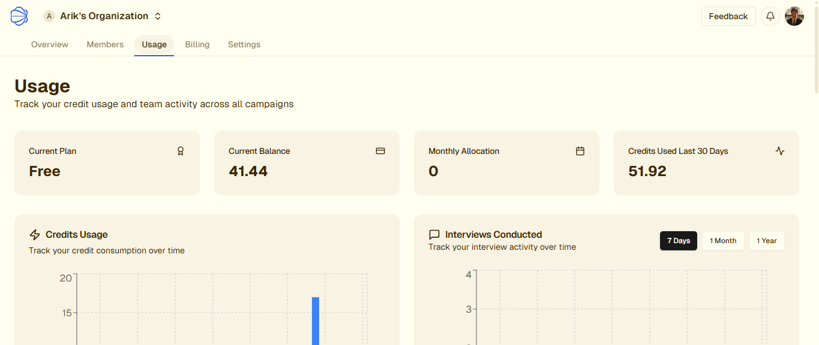
Task: Open the notifications bell
Action: tap(770, 16)
